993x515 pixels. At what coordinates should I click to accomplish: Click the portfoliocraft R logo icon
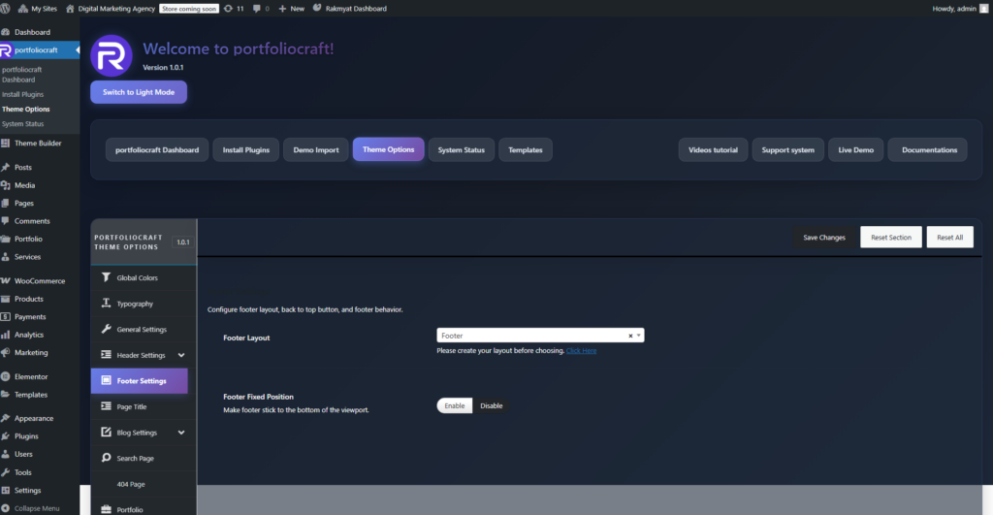pos(111,55)
